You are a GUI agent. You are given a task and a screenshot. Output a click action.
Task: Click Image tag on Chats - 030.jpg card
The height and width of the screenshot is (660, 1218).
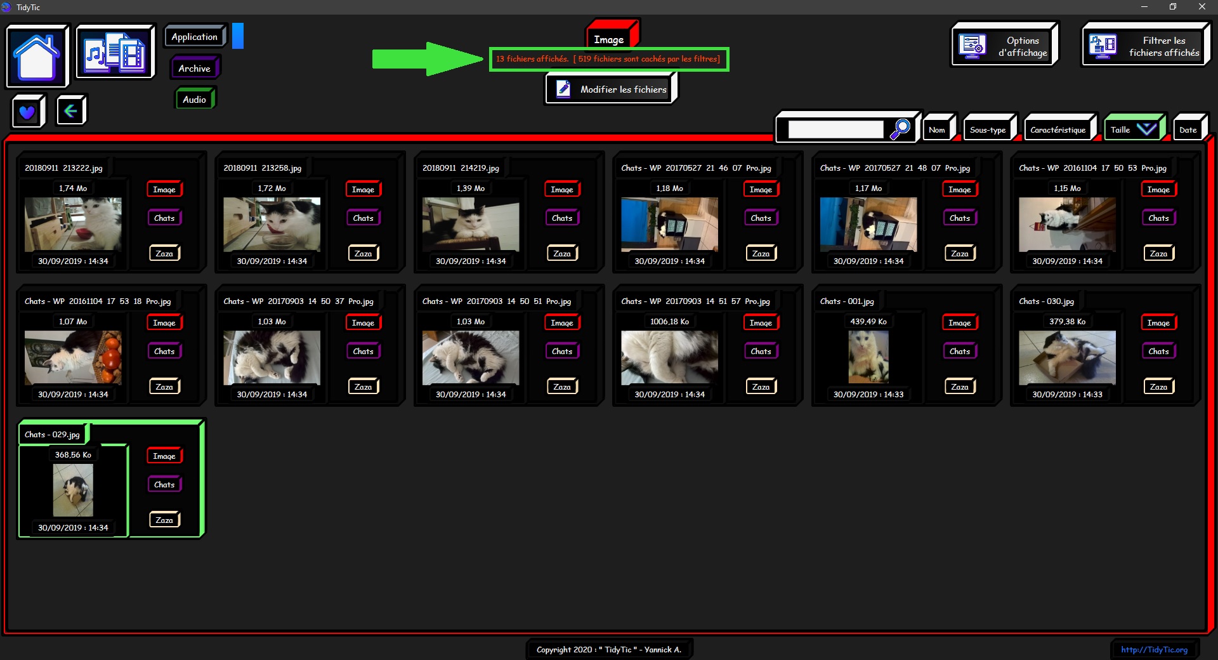(1158, 322)
